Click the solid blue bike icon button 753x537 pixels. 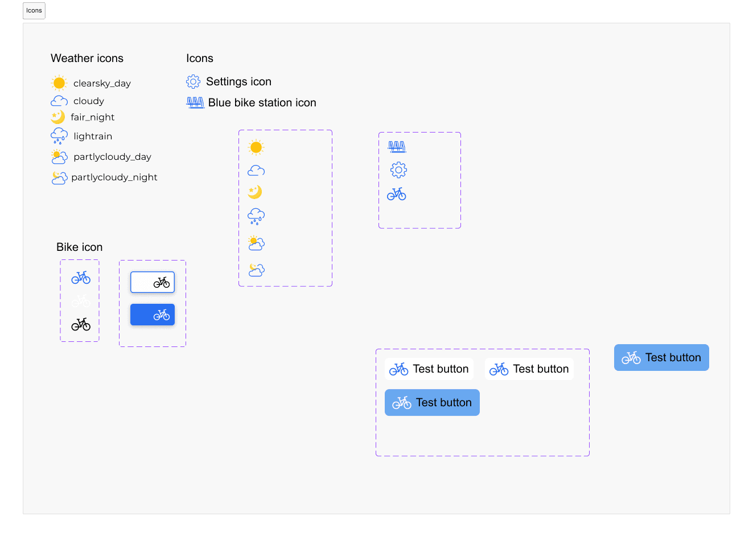pos(153,315)
